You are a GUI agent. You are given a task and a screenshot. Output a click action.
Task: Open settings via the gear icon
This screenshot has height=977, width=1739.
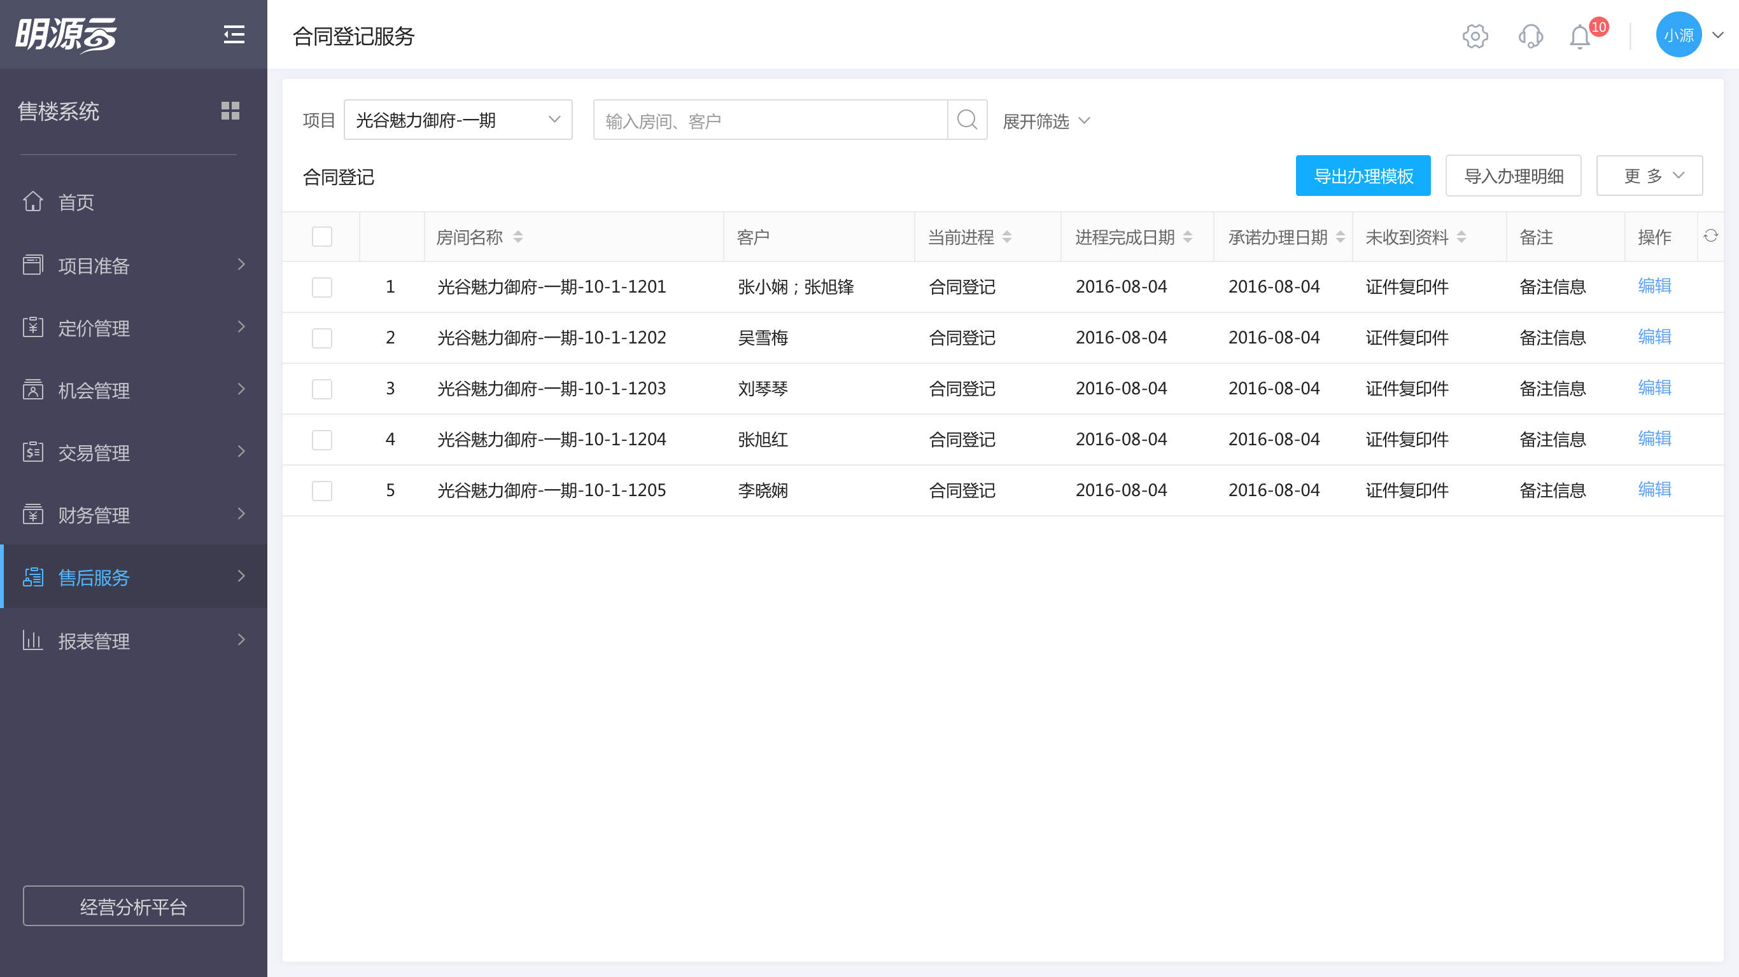pos(1475,36)
